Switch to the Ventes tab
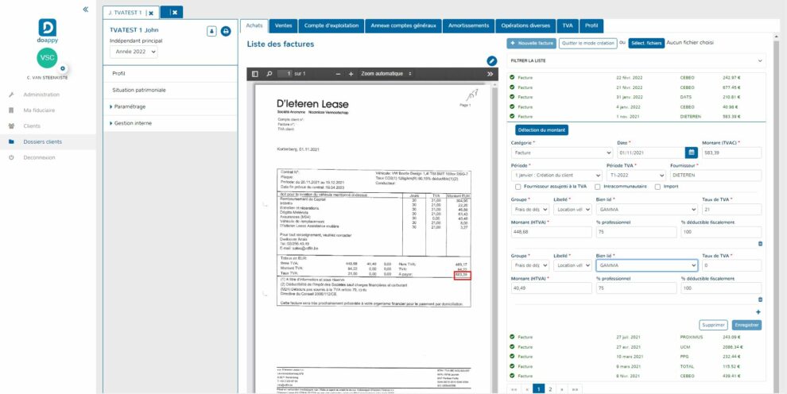The width and height of the screenshot is (787, 394). click(281, 25)
